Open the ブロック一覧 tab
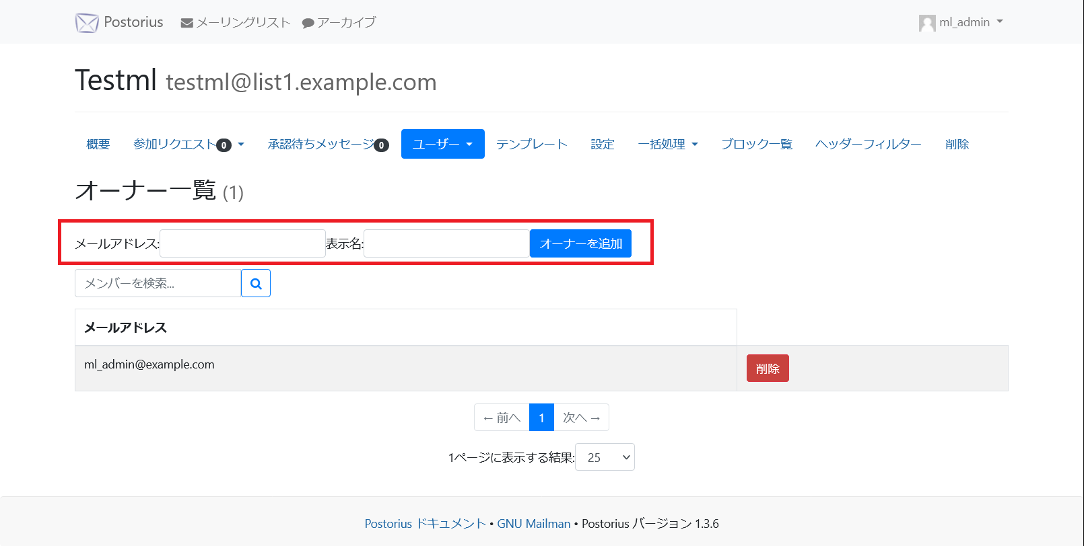1084x546 pixels. tap(757, 144)
